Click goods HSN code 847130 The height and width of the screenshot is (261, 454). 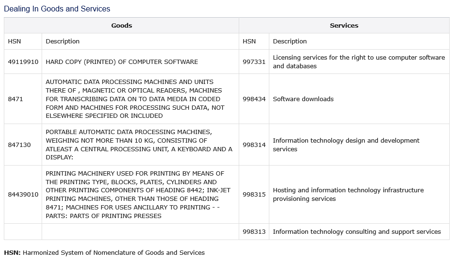pyautogui.click(x=19, y=145)
